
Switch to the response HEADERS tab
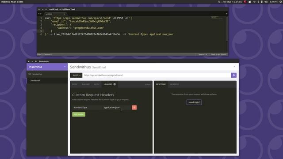point(174,84)
